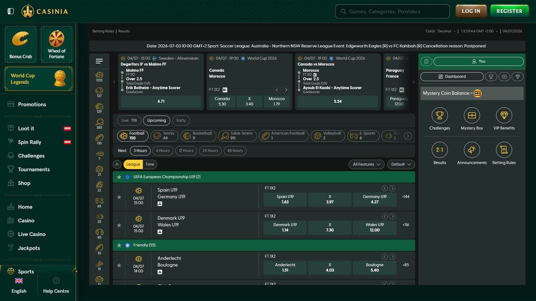
Task: Open the Default sort dropdown
Action: (401, 164)
